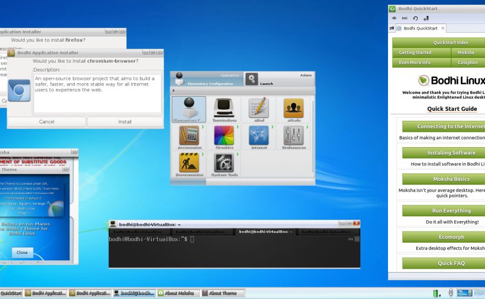This screenshot has width=485, height=299.
Task: Select the Applications plugin header in launcher
Action: coord(206,79)
